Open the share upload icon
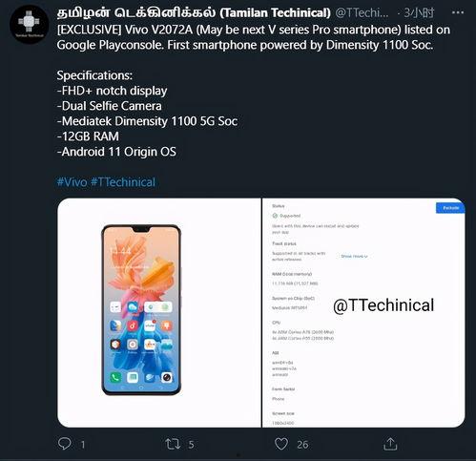476x461 pixels. tap(390, 444)
